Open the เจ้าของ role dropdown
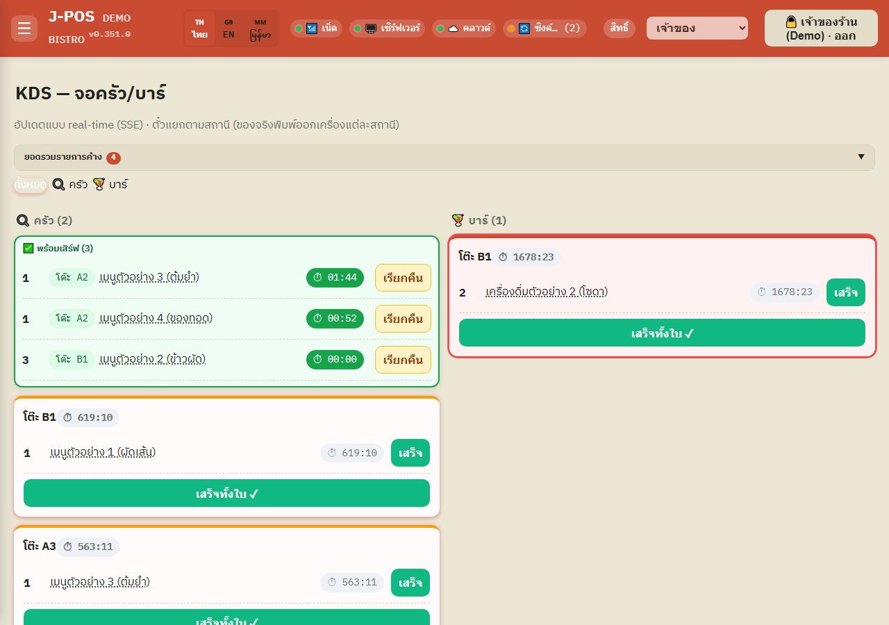Viewport: 889px width, 625px height. tap(697, 28)
